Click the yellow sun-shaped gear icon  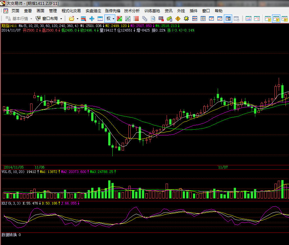[x=186, y=19]
